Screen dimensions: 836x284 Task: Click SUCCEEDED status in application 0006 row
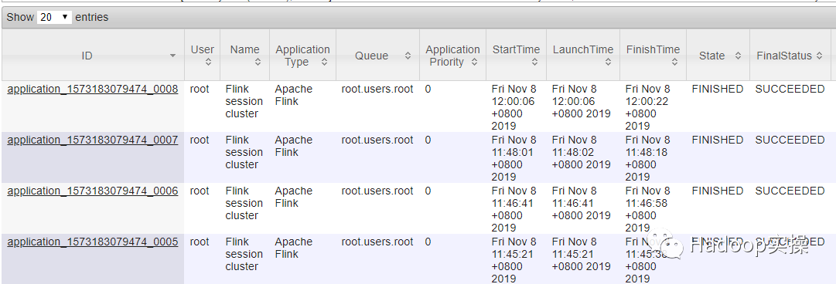tap(790, 191)
